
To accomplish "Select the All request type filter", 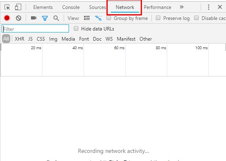I will click(6, 39).
